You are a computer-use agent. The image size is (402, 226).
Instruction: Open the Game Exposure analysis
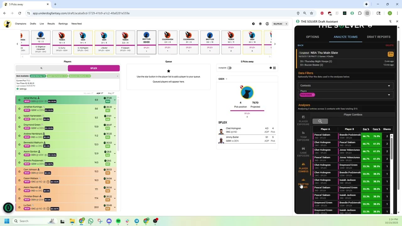pos(303,152)
